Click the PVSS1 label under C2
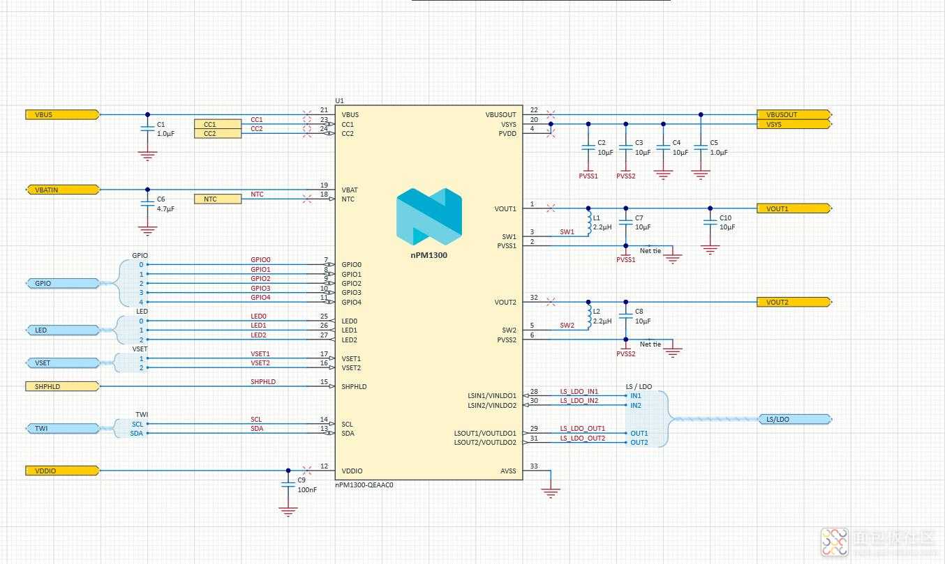Image resolution: width=945 pixels, height=564 pixels. click(588, 176)
